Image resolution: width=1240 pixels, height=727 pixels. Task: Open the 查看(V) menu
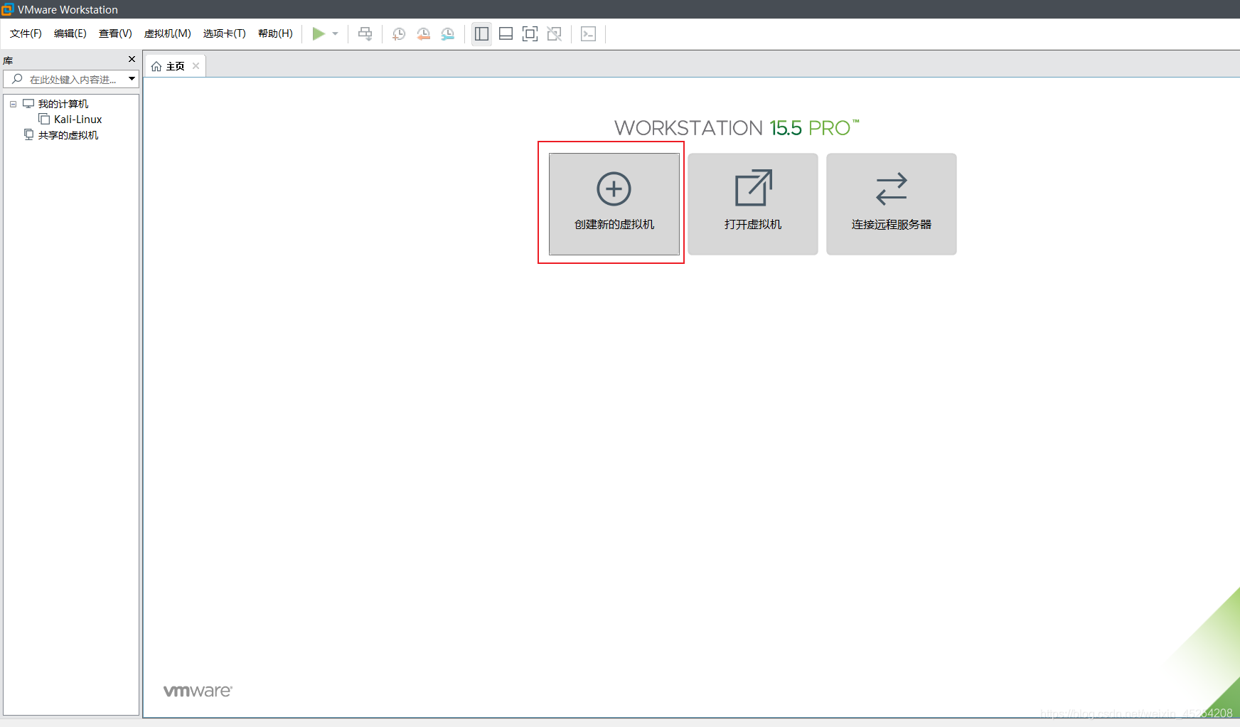tap(115, 33)
